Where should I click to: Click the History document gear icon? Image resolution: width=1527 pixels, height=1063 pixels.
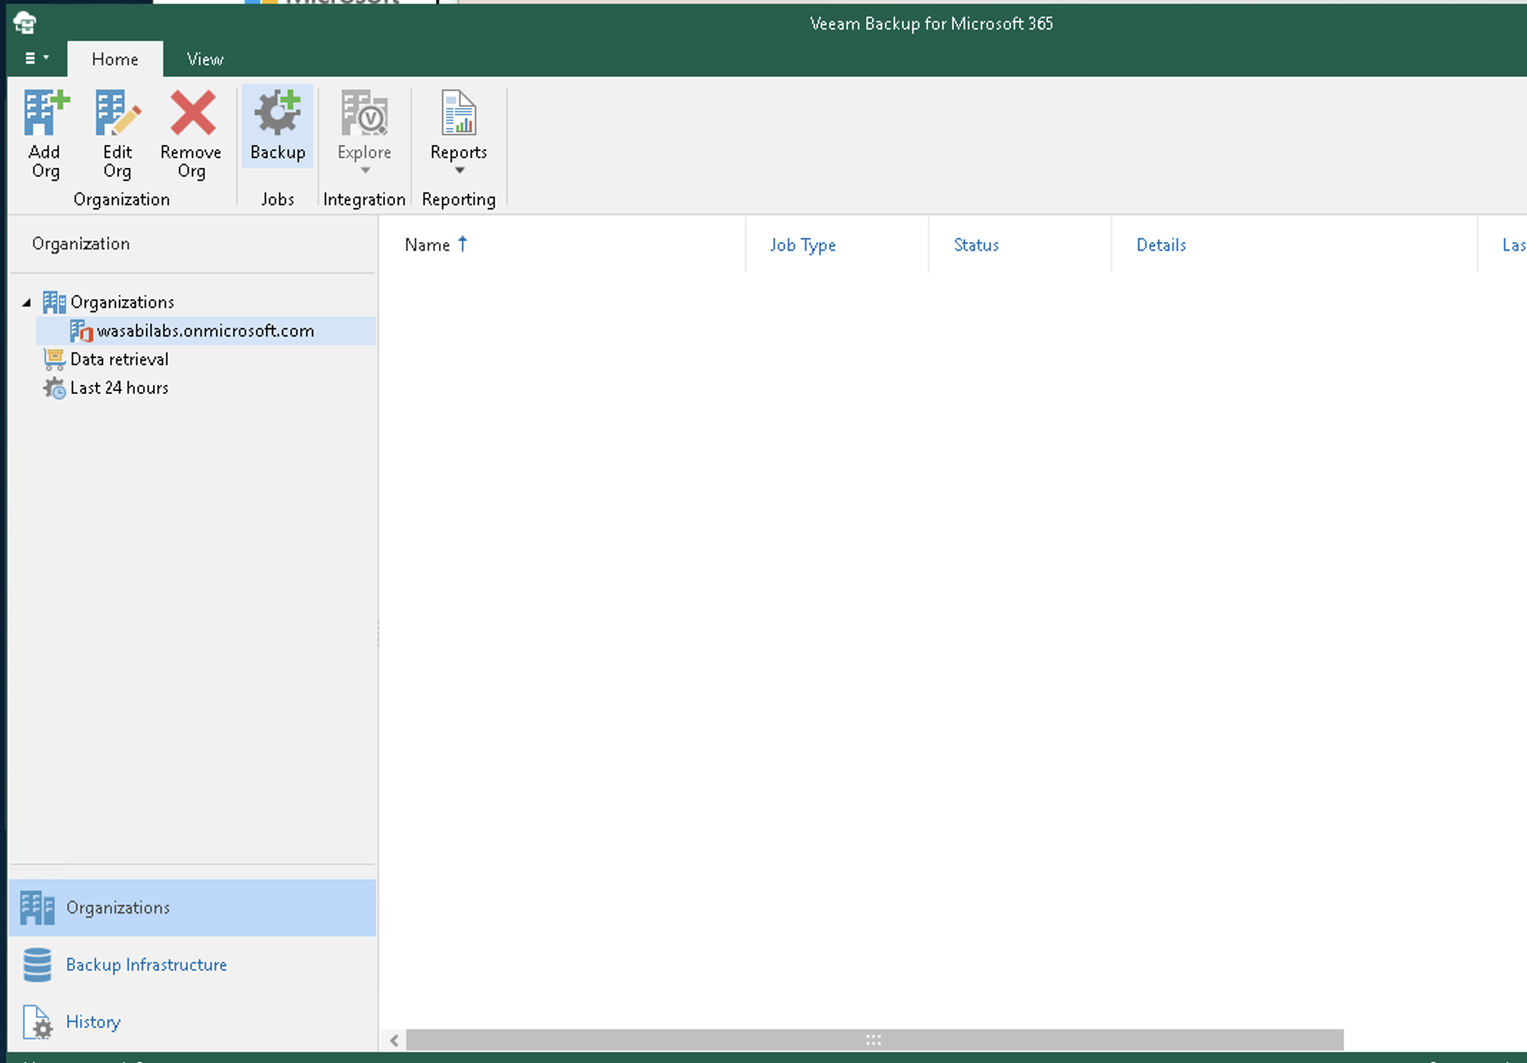tap(37, 1022)
